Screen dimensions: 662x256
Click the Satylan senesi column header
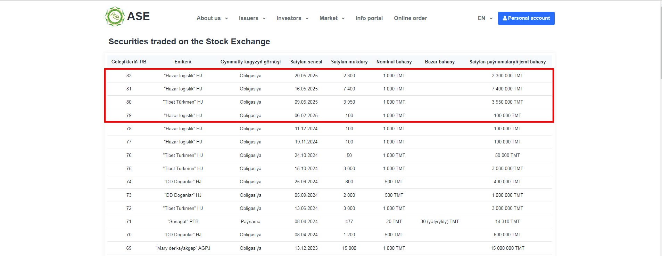click(306, 62)
